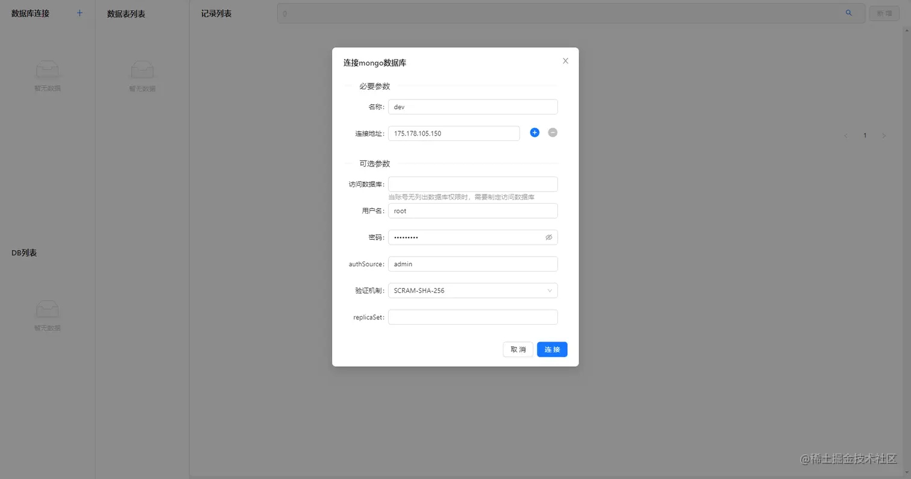Go to previous page arrow

(846, 136)
